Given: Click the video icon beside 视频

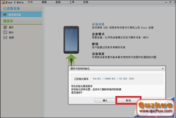Looking at the screenshot, I should [x=5, y=38].
